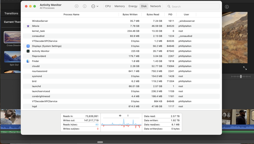This screenshot has height=144, width=254.
Task: Click the Data read/sec value 8.1 MB
Action: (x=176, y=124)
